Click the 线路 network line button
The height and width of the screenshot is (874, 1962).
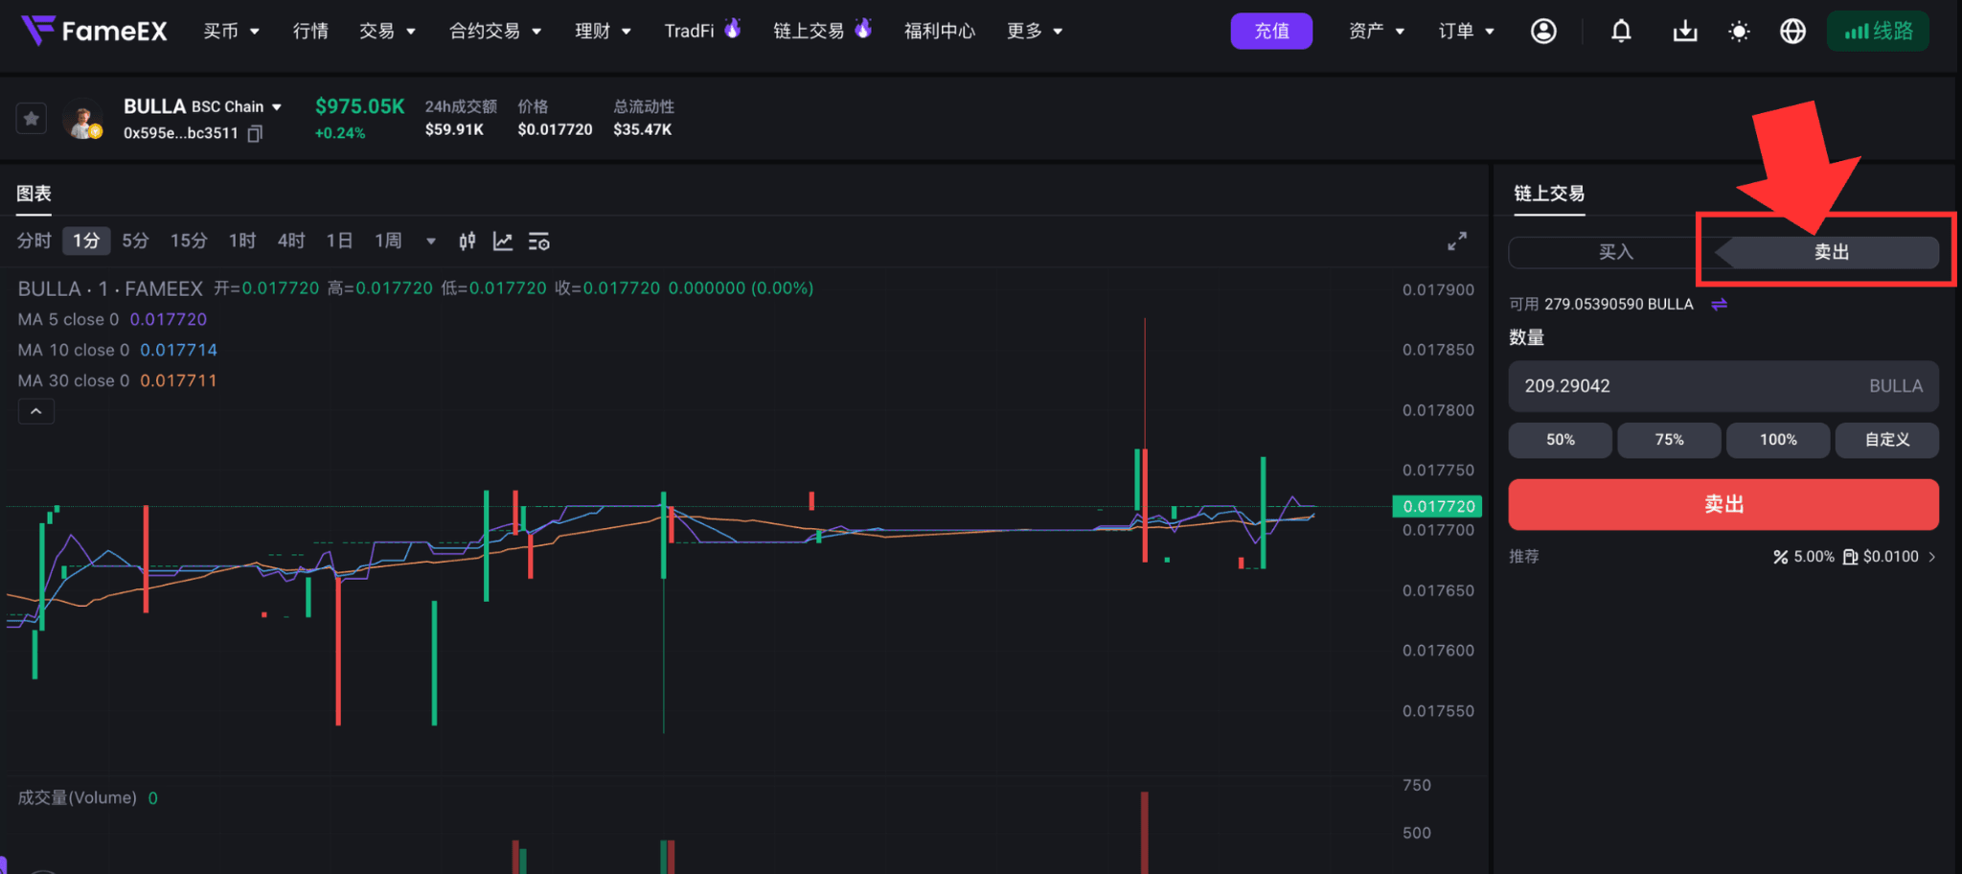tap(1878, 32)
